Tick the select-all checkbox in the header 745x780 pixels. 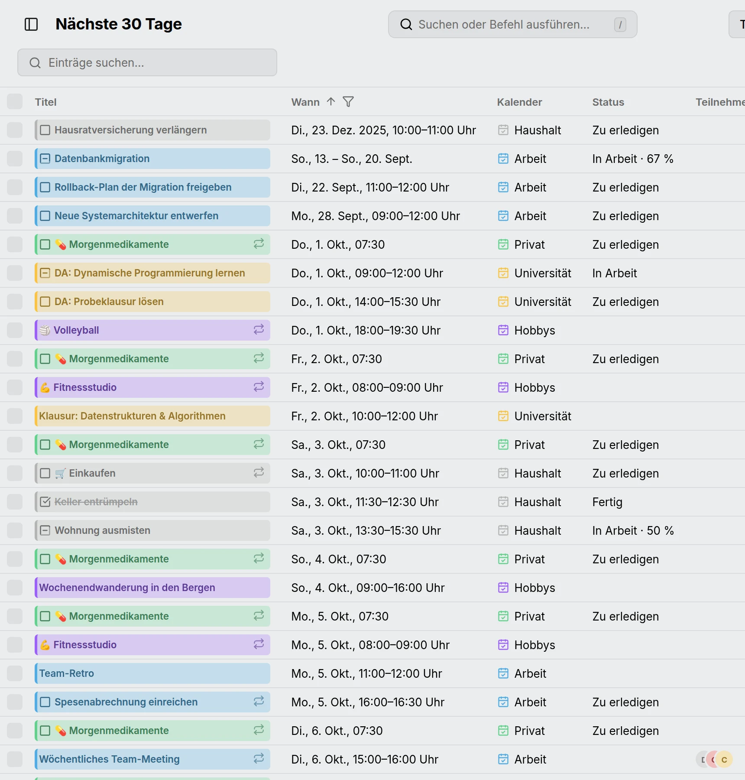(x=15, y=102)
